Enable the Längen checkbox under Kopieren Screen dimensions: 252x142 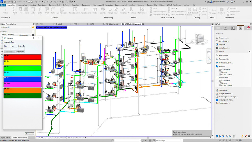click(220, 72)
